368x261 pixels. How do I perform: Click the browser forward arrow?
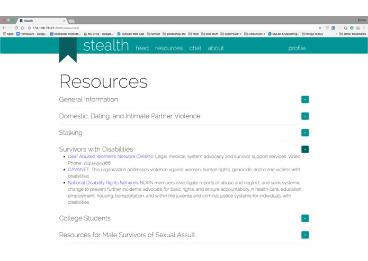(10, 28)
